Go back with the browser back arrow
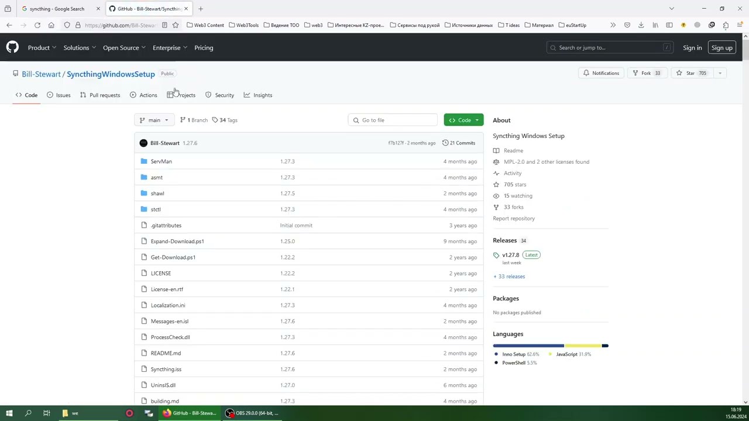The width and height of the screenshot is (749, 421). pos(9,25)
